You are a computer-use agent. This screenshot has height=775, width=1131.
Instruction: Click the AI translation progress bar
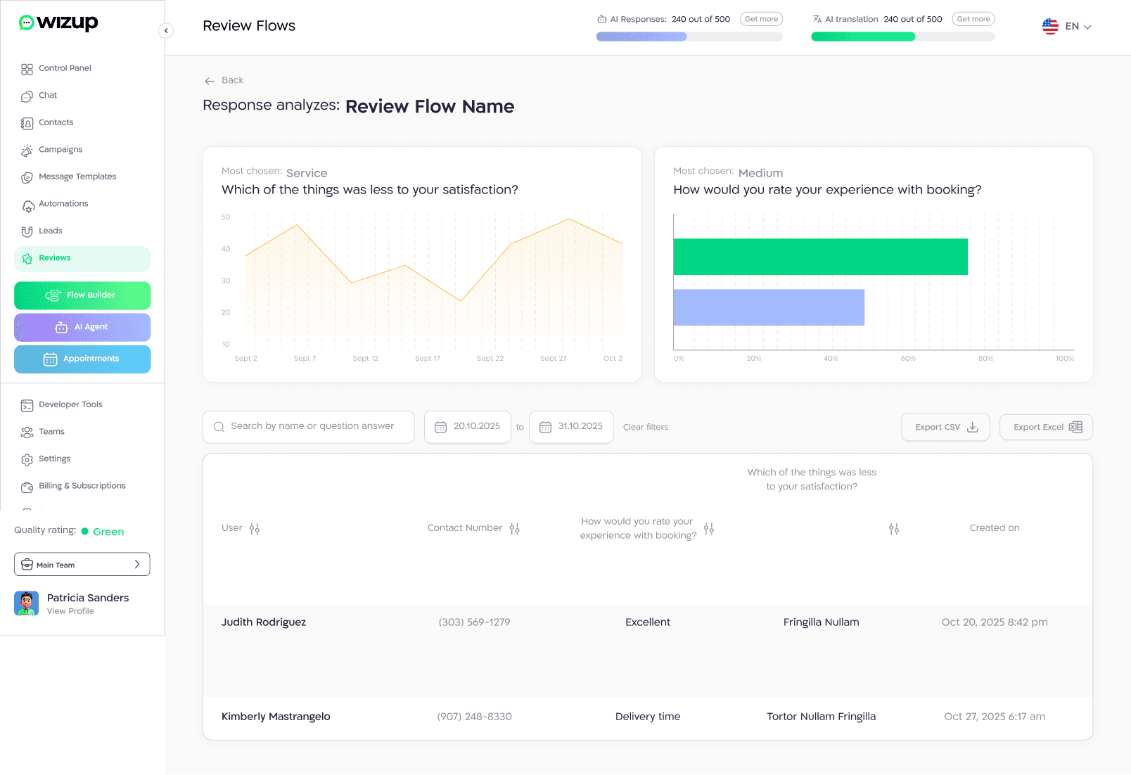(x=903, y=37)
